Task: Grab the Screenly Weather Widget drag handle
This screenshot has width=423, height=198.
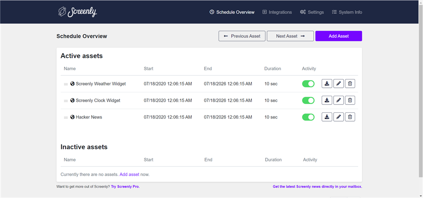Action: coord(66,84)
